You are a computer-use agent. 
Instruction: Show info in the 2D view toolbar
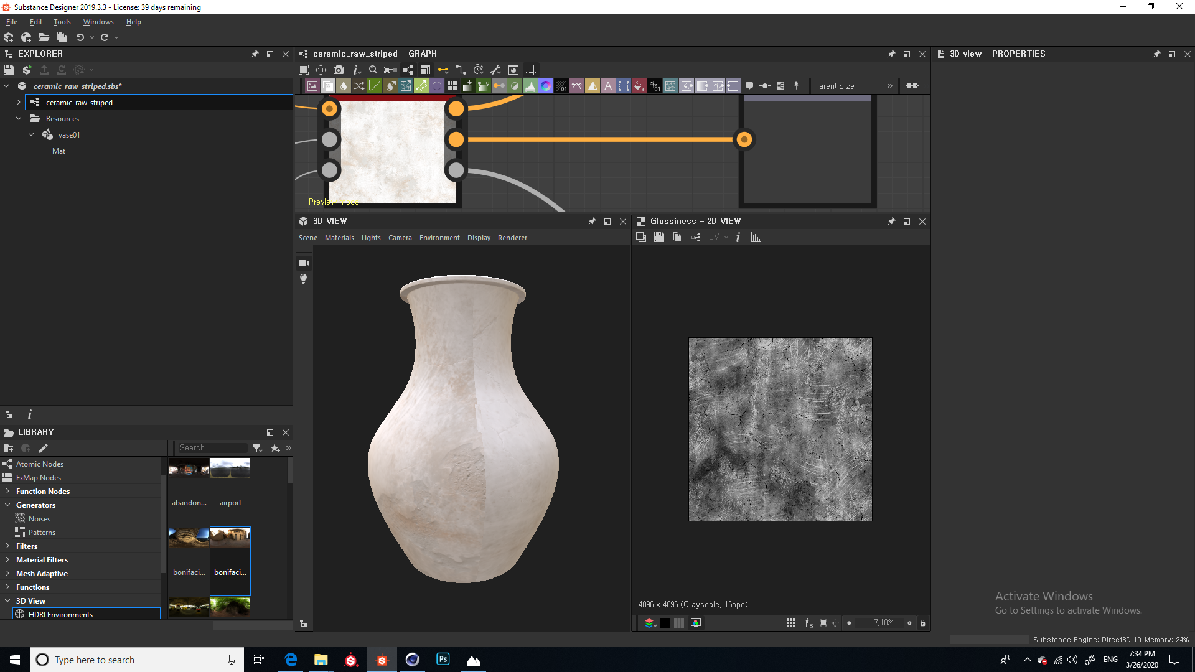[x=738, y=237]
